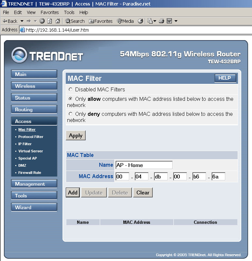Click the Edit with Word icon
The width and height of the screenshot is (252, 261).
pos(169,21)
